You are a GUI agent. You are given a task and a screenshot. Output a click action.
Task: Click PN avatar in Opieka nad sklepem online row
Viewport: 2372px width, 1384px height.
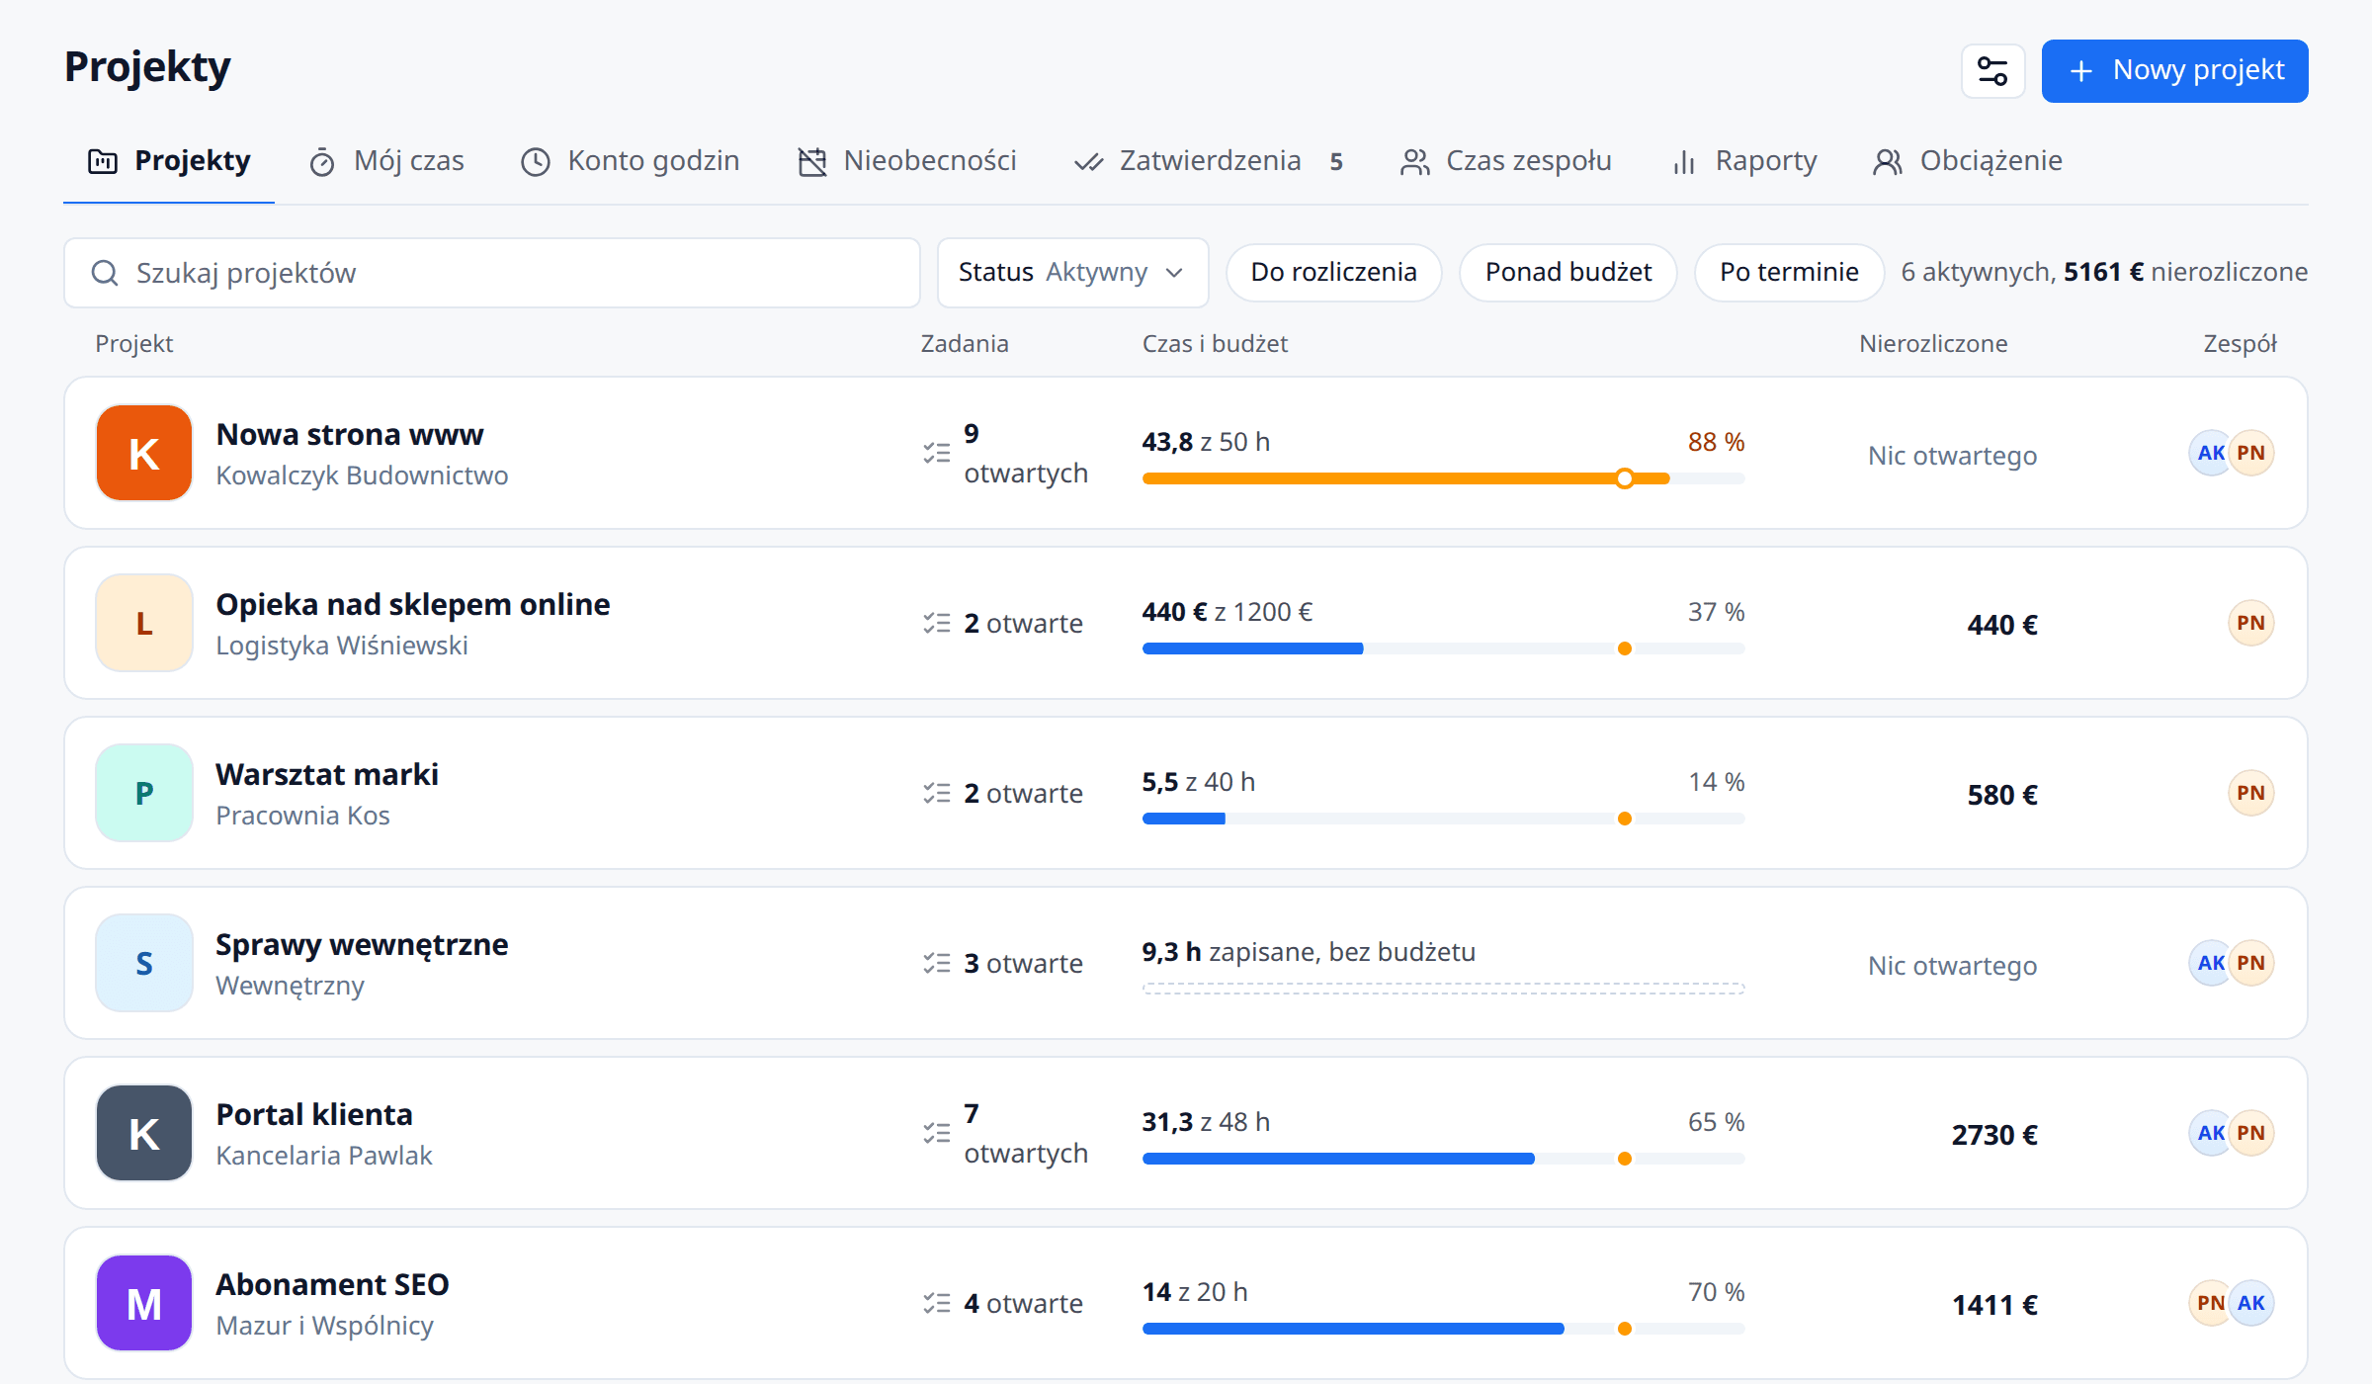point(2251,623)
